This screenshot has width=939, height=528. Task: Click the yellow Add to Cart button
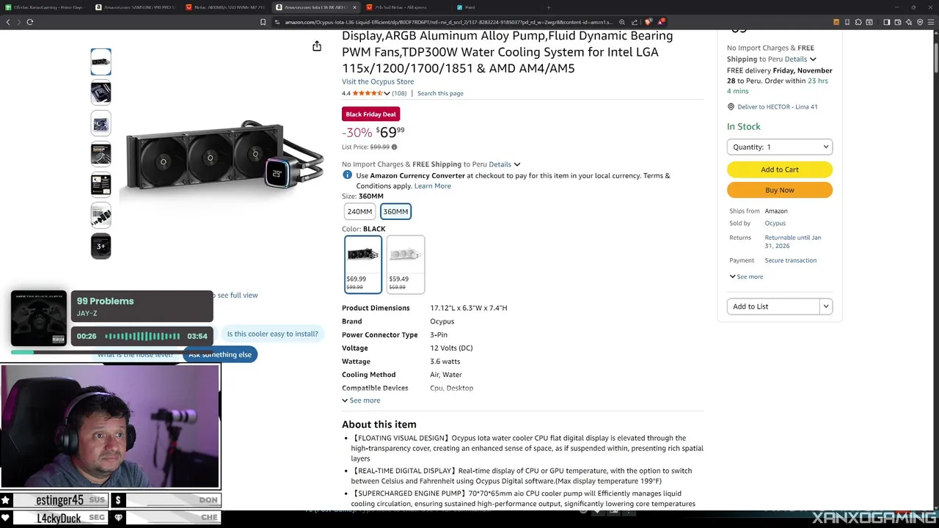(779, 169)
